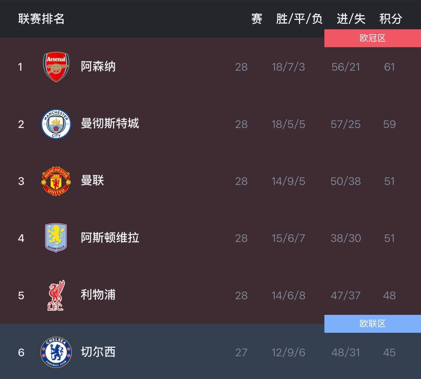
Task: Tap the Manchester United crest
Action: tap(56, 181)
